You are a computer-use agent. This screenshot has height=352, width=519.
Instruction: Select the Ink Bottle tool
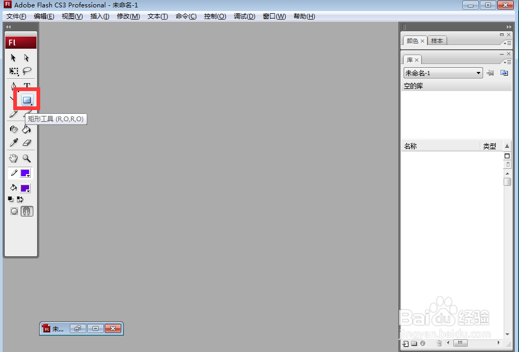point(14,129)
